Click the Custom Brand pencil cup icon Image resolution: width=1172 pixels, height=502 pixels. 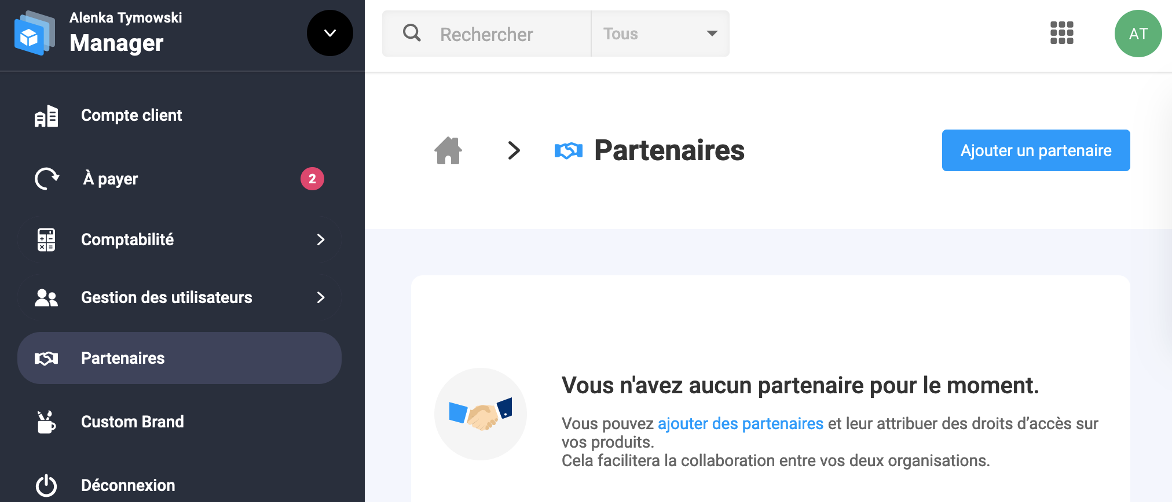[x=46, y=422]
